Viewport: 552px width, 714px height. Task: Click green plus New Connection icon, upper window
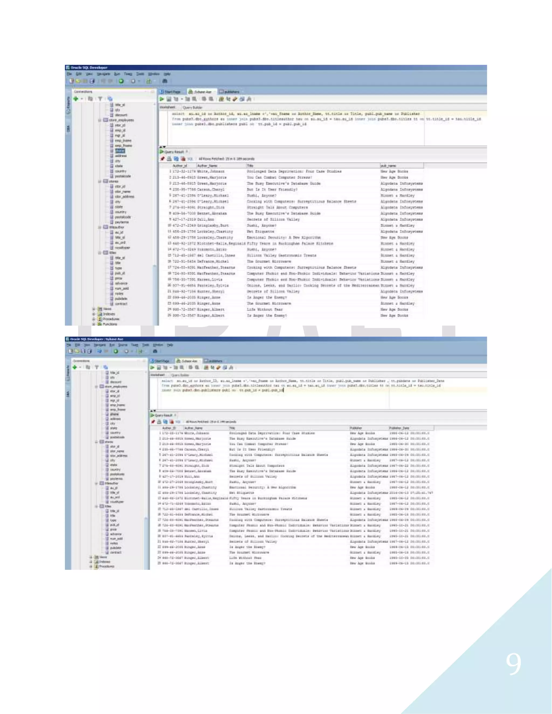[x=76, y=98]
